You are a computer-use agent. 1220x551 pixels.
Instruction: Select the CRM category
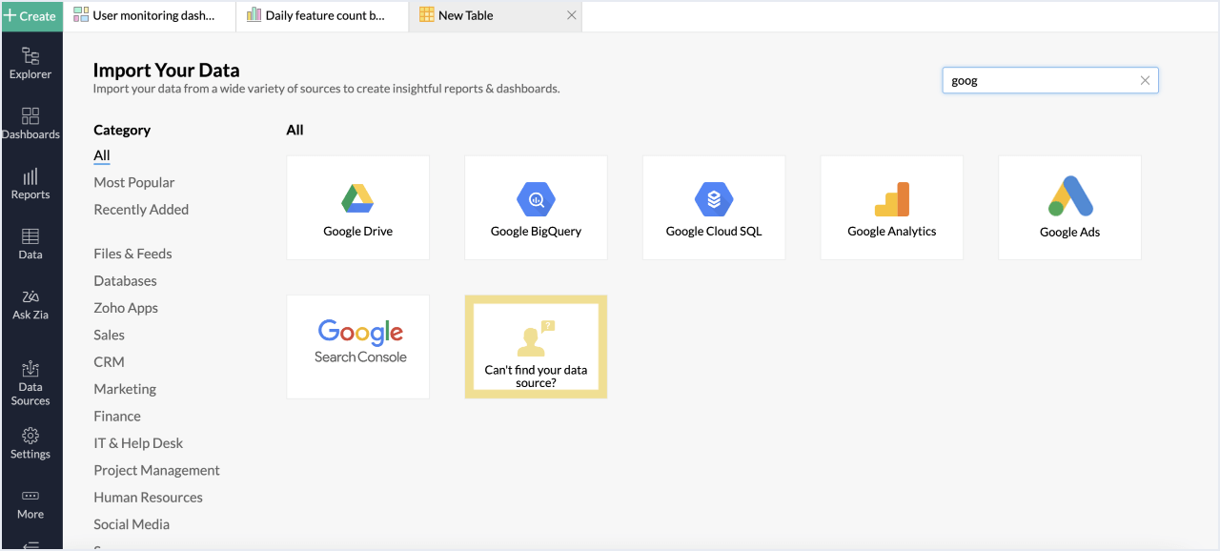(109, 362)
